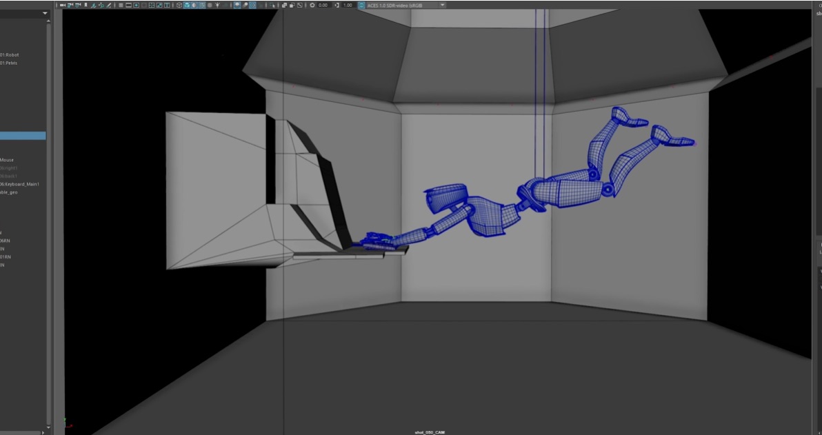The width and height of the screenshot is (822, 435).
Task: Open the ACES 1.0 SDR-video view transform dropdown
Action: 406,6
